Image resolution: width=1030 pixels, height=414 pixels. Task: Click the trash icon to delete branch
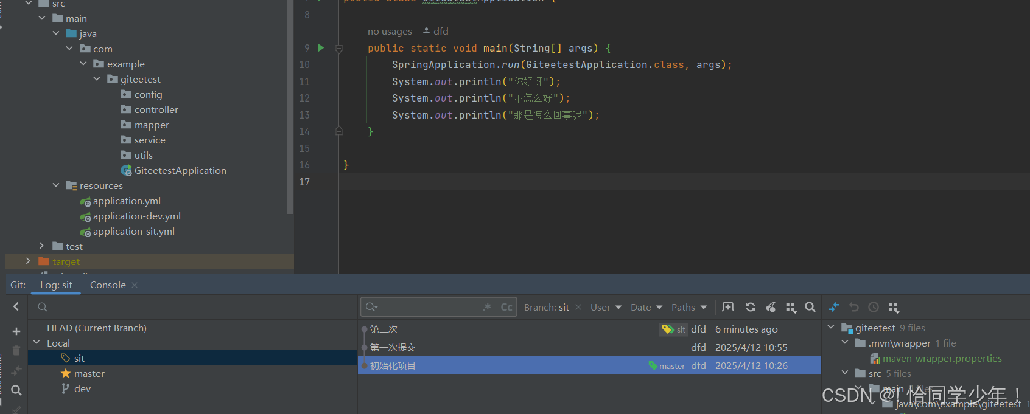pos(16,351)
